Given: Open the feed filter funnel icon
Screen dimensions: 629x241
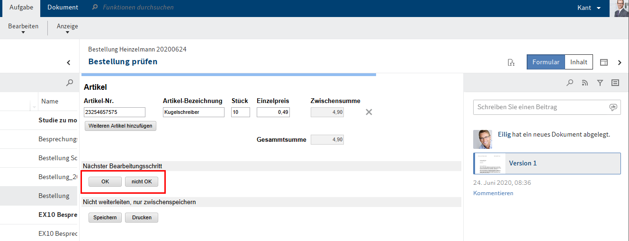Looking at the screenshot, I should 600,83.
